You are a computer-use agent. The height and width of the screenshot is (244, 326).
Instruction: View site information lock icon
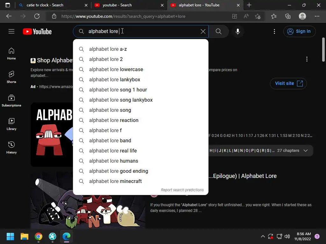click(x=54, y=16)
